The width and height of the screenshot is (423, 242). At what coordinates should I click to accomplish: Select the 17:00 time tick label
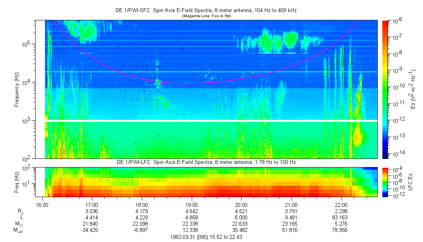point(91,205)
